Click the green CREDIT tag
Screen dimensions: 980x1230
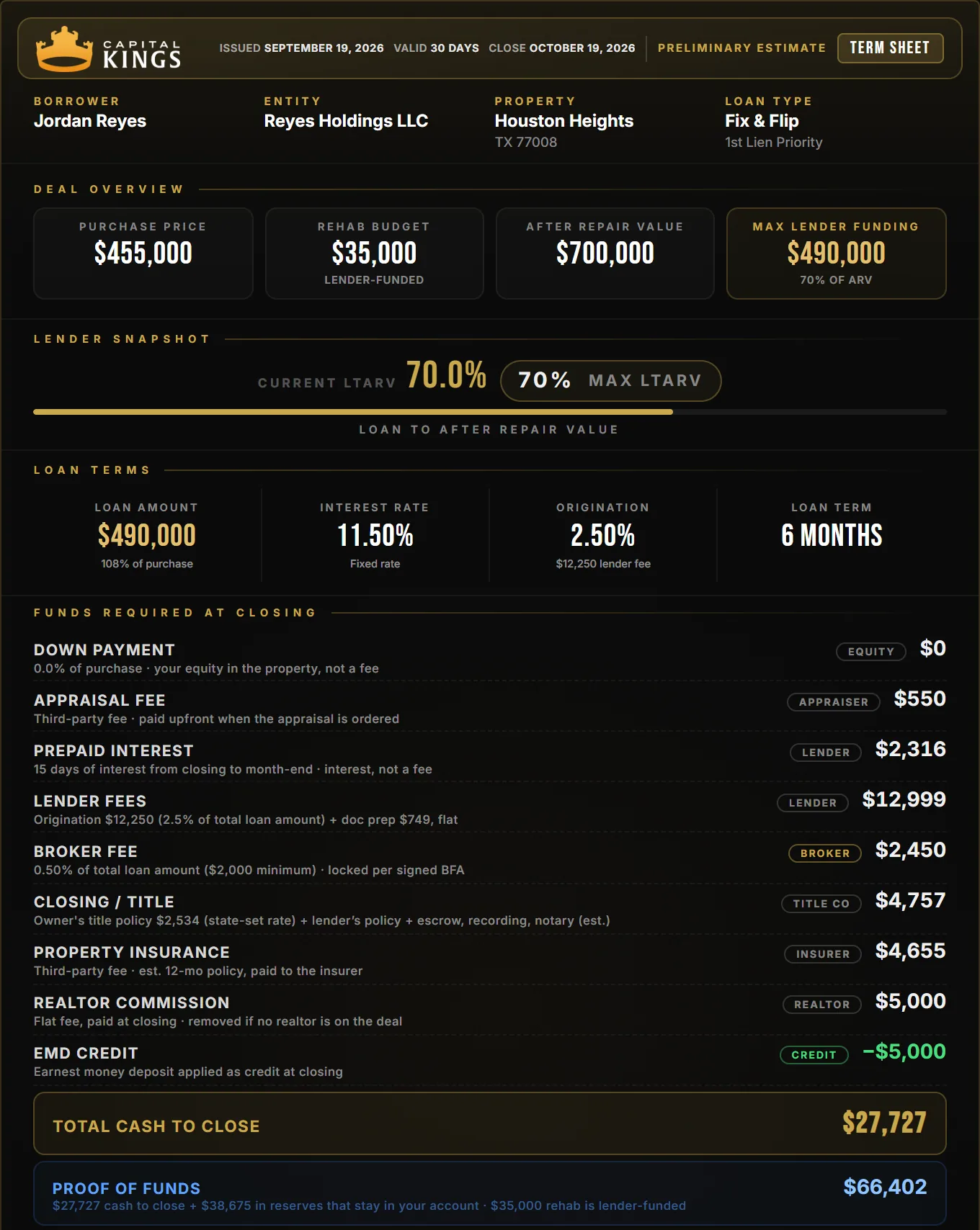[814, 1055]
